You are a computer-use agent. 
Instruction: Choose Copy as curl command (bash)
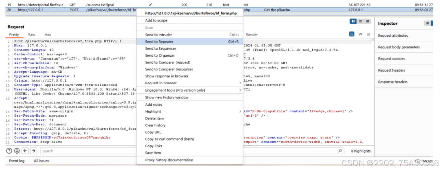click(189, 139)
